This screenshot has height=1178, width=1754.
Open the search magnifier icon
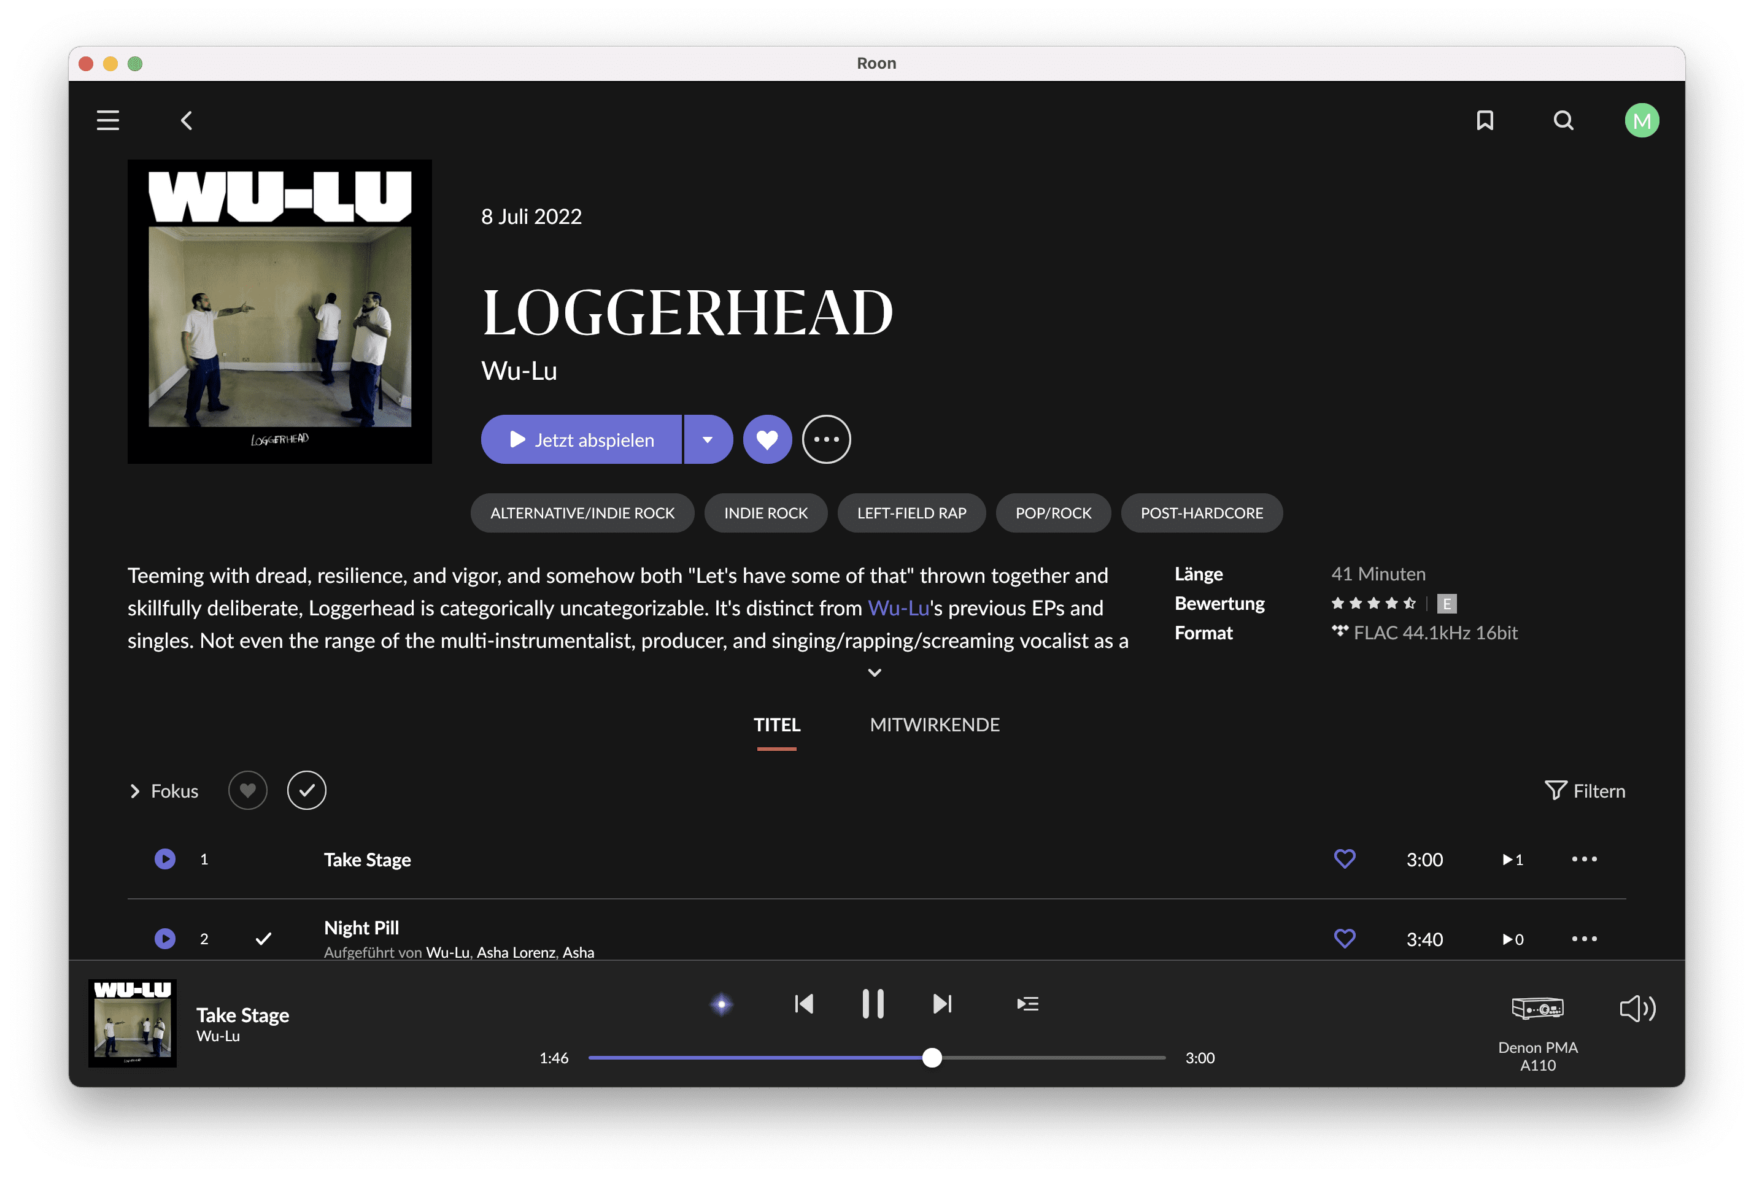click(x=1563, y=120)
